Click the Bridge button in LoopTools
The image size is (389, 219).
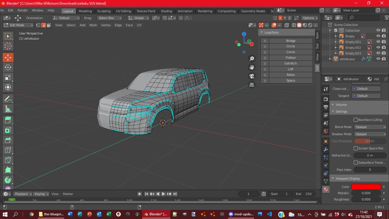[290, 41]
